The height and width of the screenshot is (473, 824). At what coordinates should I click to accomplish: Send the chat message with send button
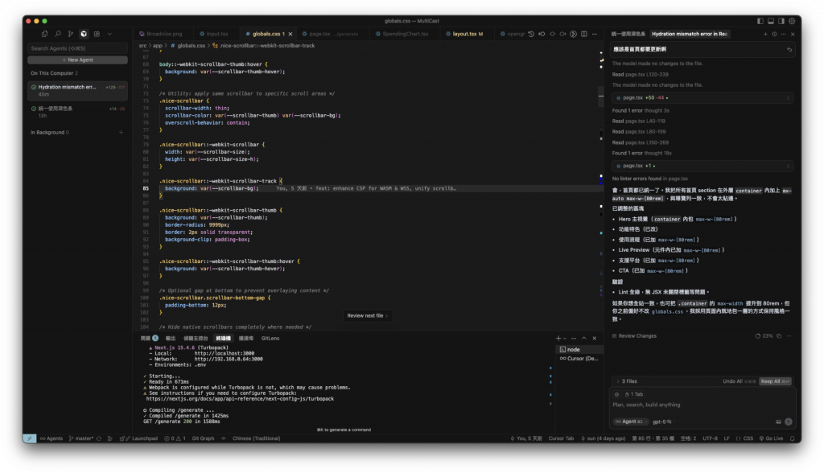click(x=789, y=422)
